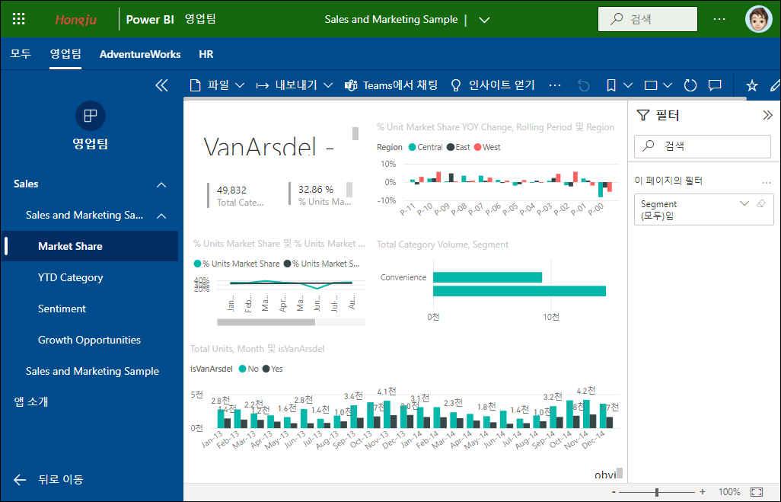Image resolution: width=781 pixels, height=502 pixels.
Task: Click the filter pane search field
Action: point(703,146)
